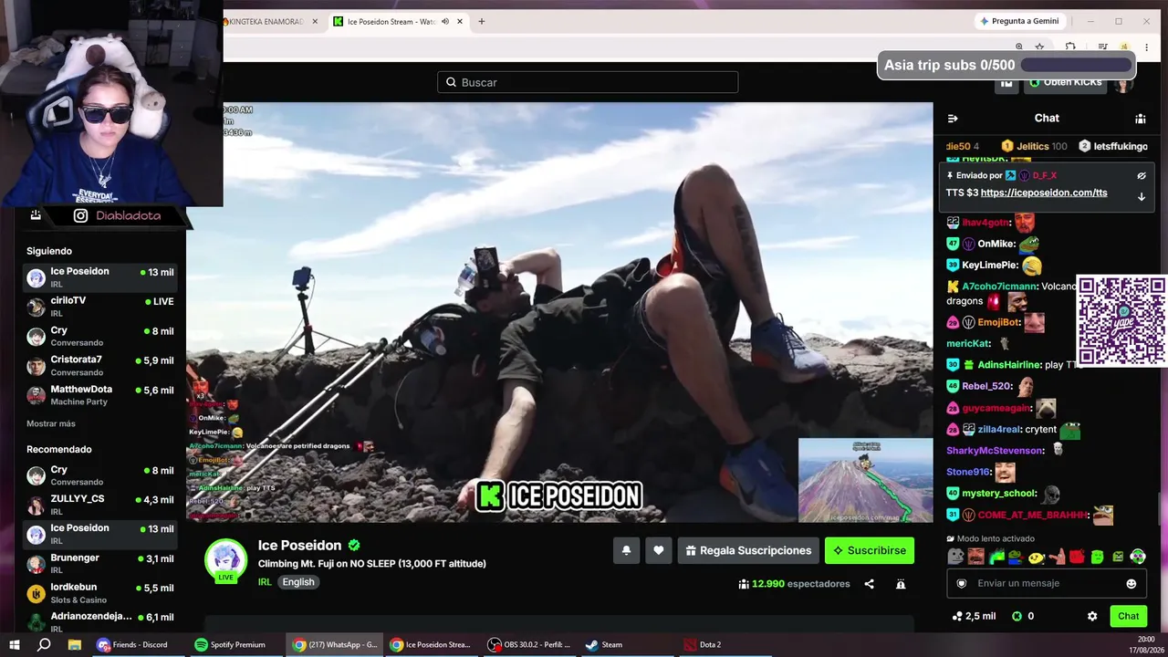Insert the green Pepe frog quick emote
1168x657 pixels.
pos(1017,557)
